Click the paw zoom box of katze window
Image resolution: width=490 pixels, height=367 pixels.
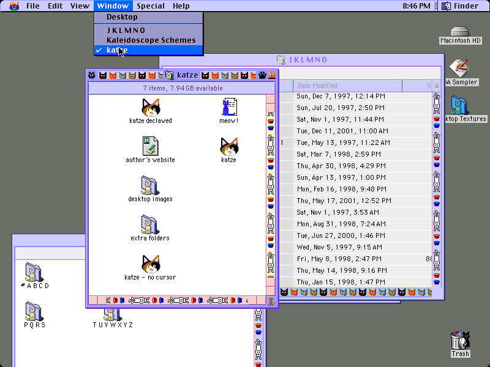click(262, 75)
